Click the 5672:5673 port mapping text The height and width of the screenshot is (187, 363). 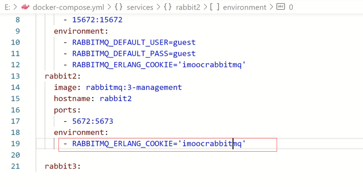click(93, 121)
